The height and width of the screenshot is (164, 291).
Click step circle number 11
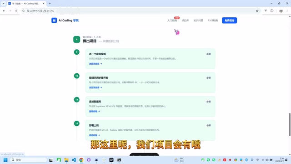click(x=77, y=100)
